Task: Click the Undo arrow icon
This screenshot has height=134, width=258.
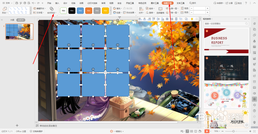Action: (33, 3)
